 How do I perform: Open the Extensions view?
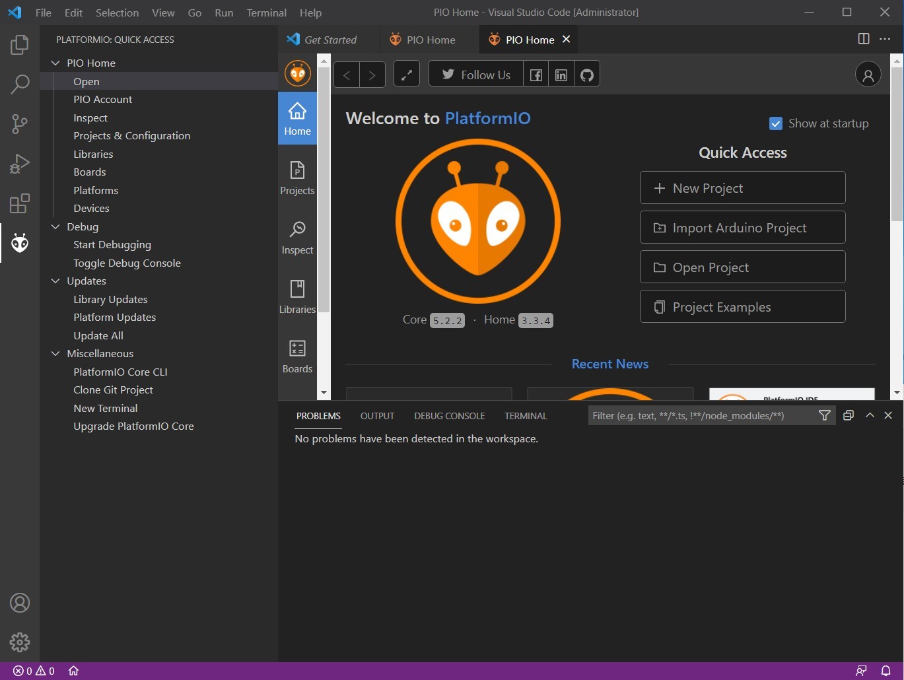tap(20, 203)
